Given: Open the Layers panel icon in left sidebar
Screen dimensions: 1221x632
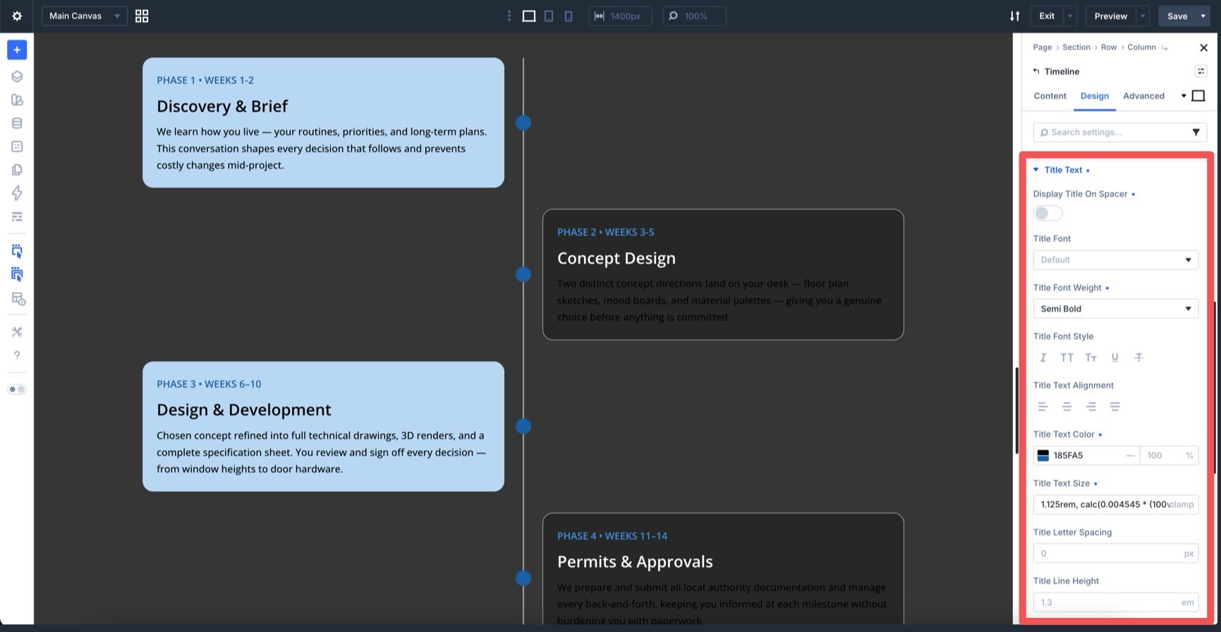Looking at the screenshot, I should [x=17, y=76].
